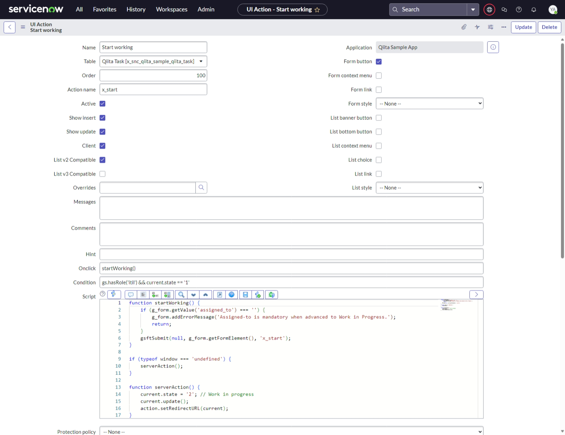Screen dimensions: 565x435
Task: Save script with floppy disk icon
Action: tap(245, 295)
